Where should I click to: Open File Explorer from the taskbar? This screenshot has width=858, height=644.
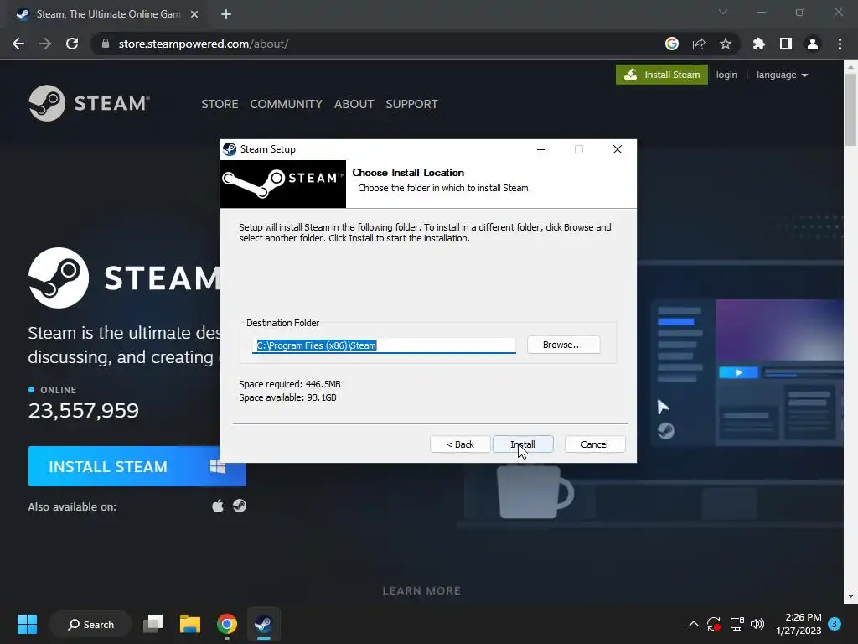190,624
